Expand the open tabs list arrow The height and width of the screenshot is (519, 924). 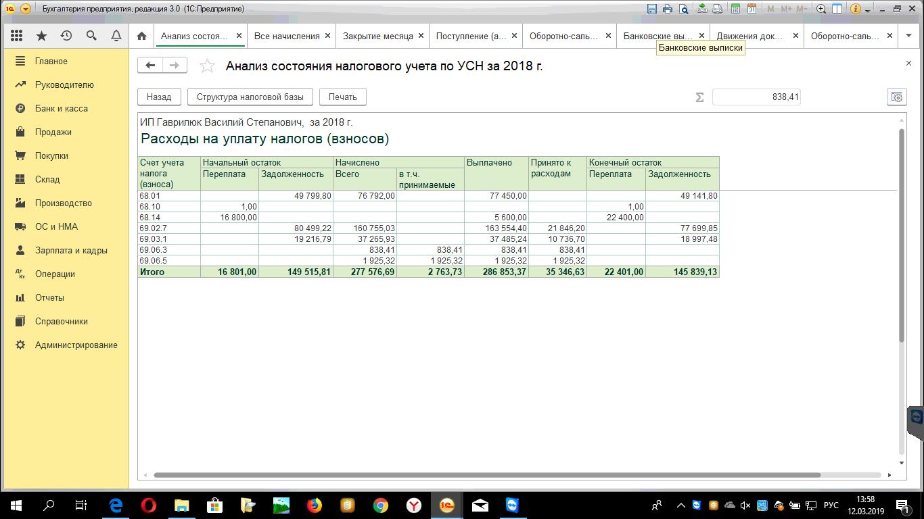click(x=908, y=36)
